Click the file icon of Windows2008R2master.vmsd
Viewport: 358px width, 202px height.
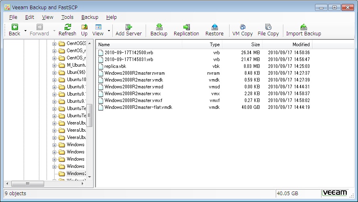[101, 87]
